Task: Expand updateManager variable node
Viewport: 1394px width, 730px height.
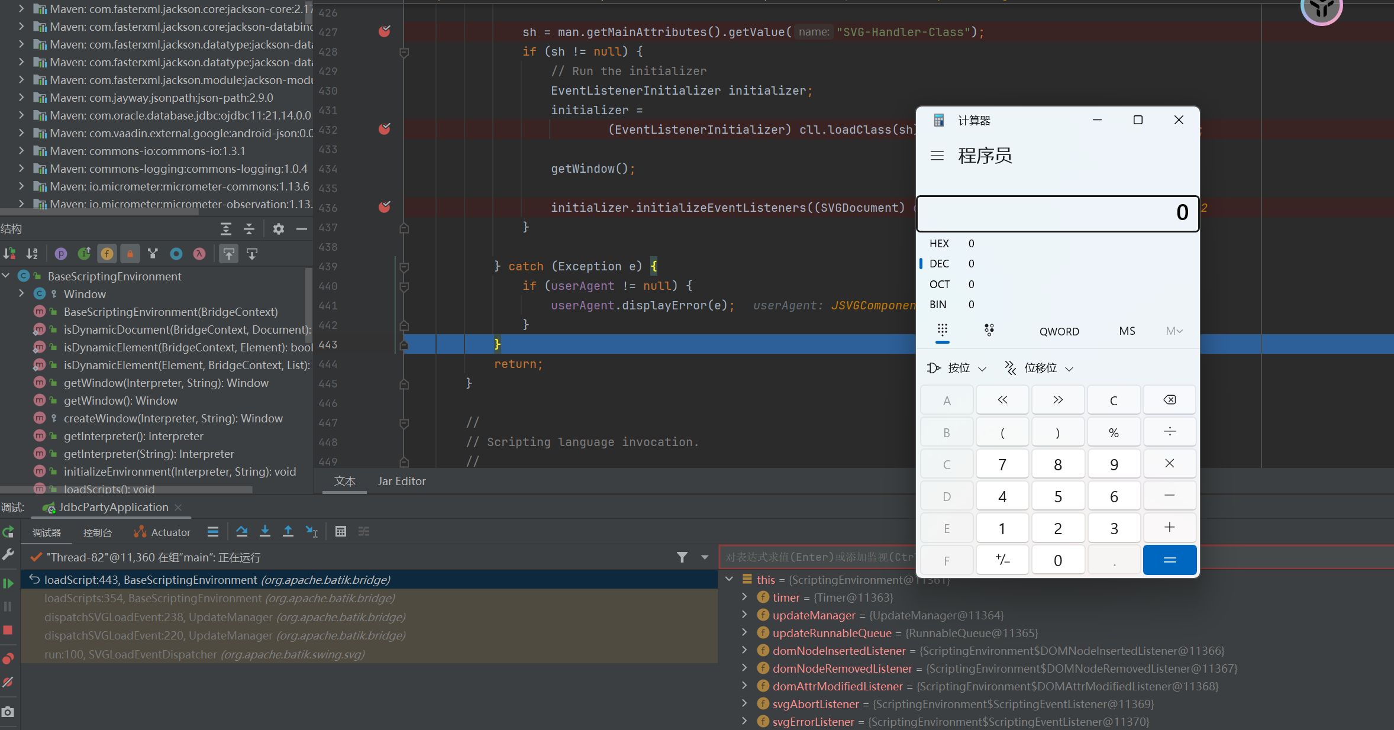Action: coord(745,615)
